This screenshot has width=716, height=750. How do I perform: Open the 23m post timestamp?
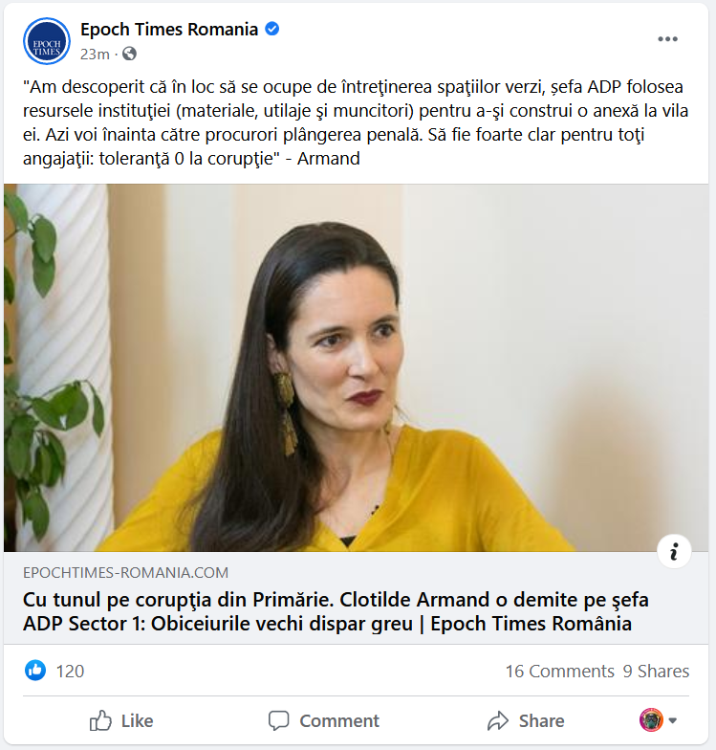(x=95, y=54)
